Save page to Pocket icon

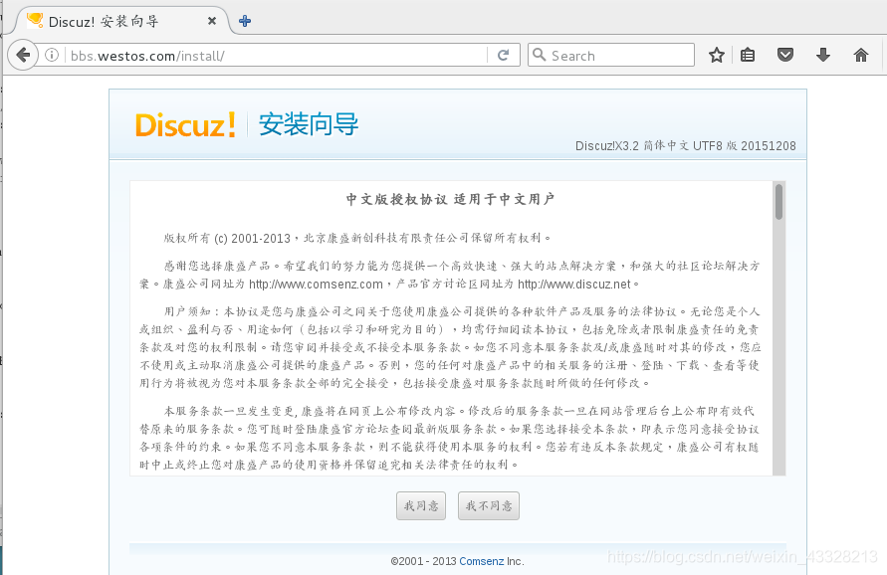tap(785, 55)
